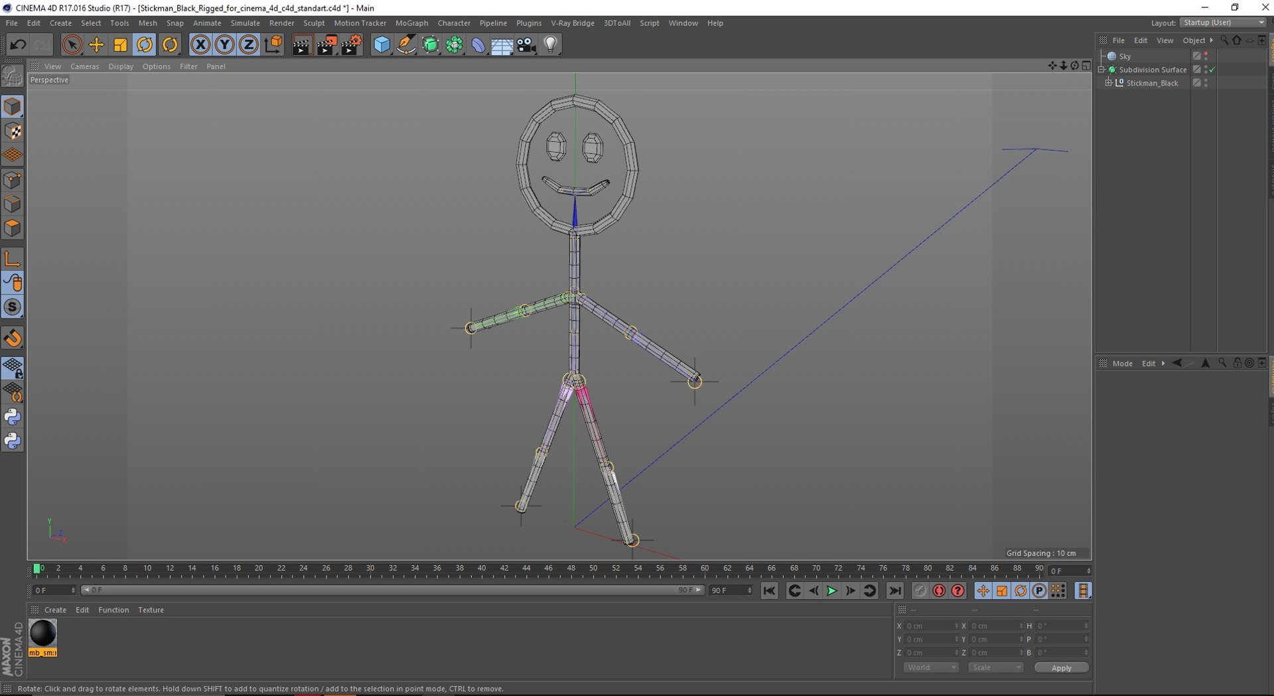Open the Character menu
This screenshot has width=1274, height=696.
[454, 23]
